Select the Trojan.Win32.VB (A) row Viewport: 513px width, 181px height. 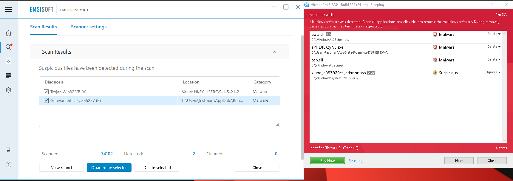coord(160,92)
